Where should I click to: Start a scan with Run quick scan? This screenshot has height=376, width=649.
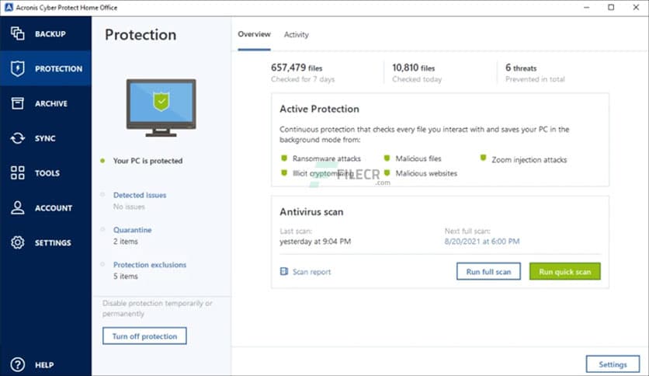click(x=564, y=272)
